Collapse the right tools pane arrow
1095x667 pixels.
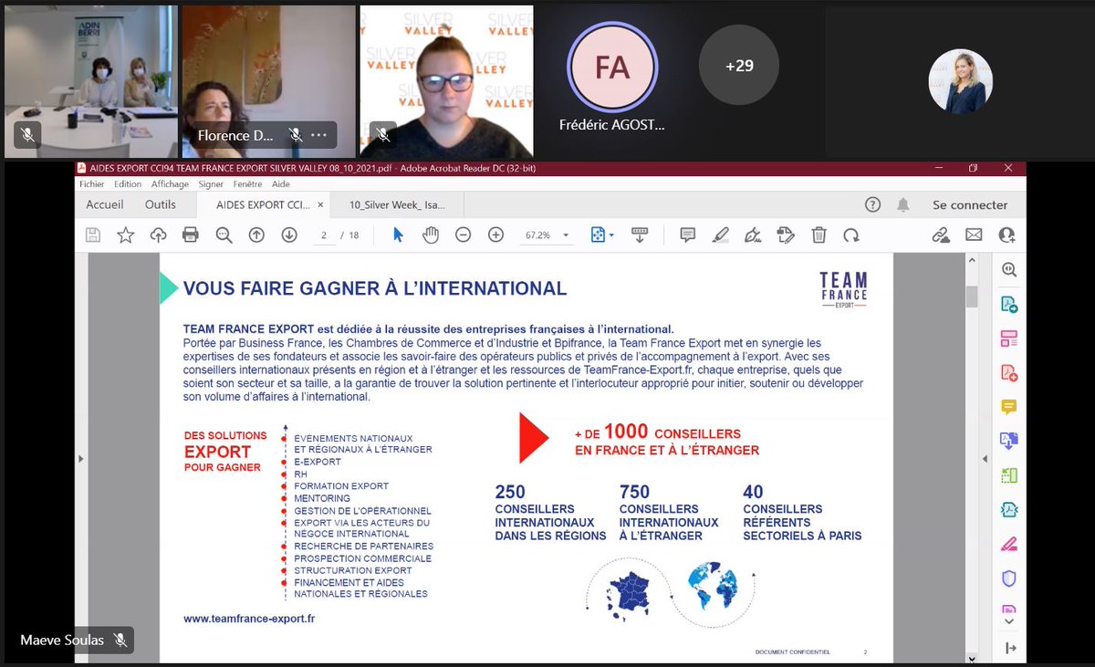(984, 458)
